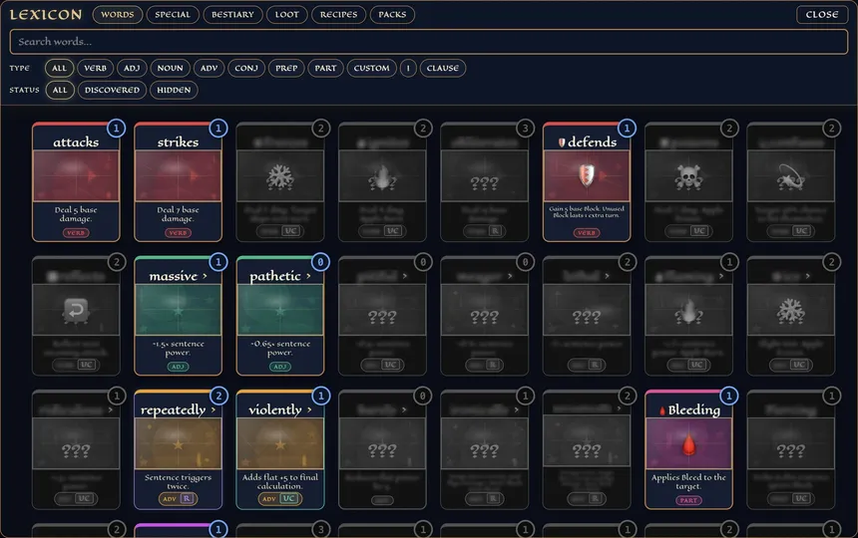Click the hidden flame card in second row
Image resolution: width=858 pixels, height=538 pixels.
(x=688, y=316)
